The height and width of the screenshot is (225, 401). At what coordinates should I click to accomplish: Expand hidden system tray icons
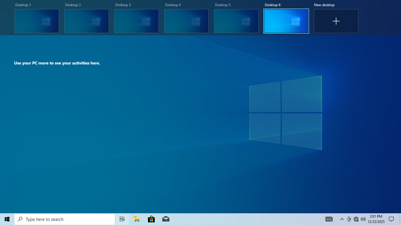coord(342,219)
